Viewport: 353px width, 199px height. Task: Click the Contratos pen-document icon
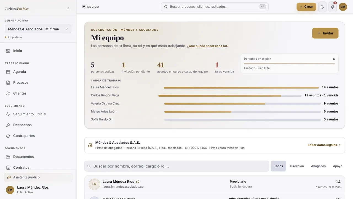coord(8,167)
